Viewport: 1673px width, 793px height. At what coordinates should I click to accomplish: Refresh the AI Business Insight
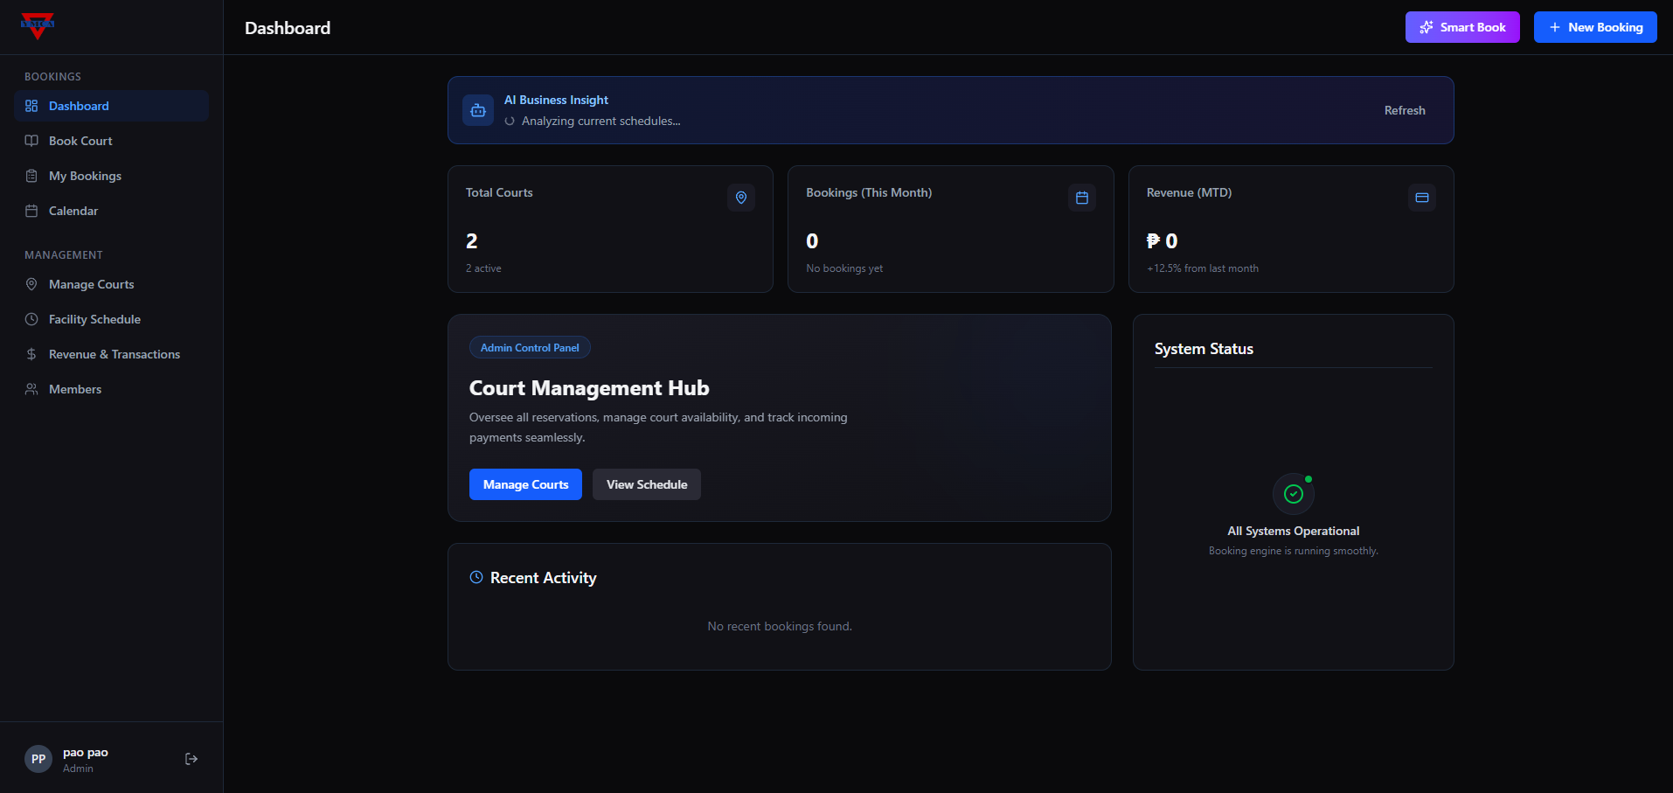pyautogui.click(x=1405, y=110)
